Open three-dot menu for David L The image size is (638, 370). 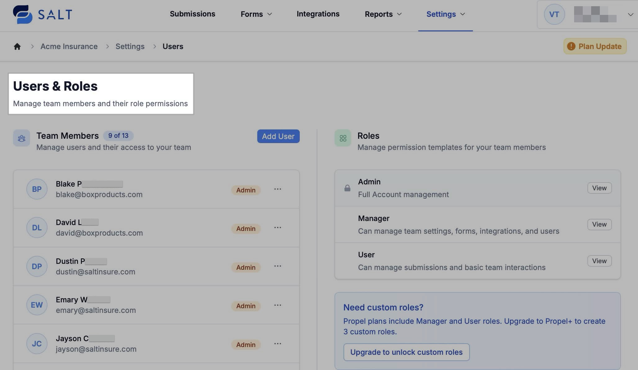pyautogui.click(x=277, y=228)
